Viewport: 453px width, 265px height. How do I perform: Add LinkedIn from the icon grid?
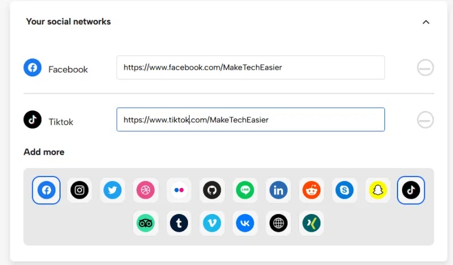(x=278, y=190)
